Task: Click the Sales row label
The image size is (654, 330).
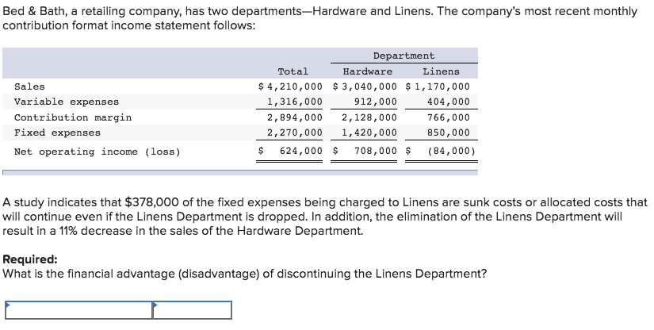Action: pyautogui.click(x=29, y=86)
